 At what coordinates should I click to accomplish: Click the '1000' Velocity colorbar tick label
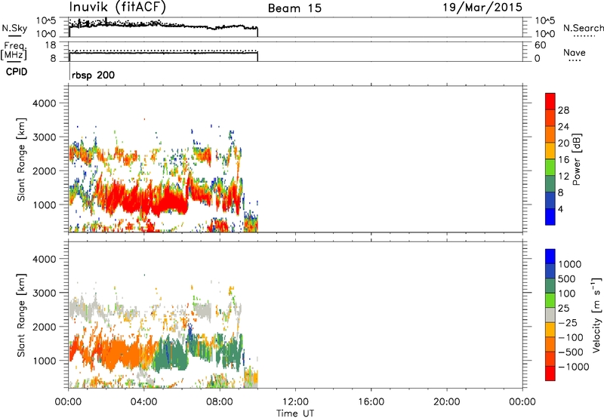[x=570, y=264]
